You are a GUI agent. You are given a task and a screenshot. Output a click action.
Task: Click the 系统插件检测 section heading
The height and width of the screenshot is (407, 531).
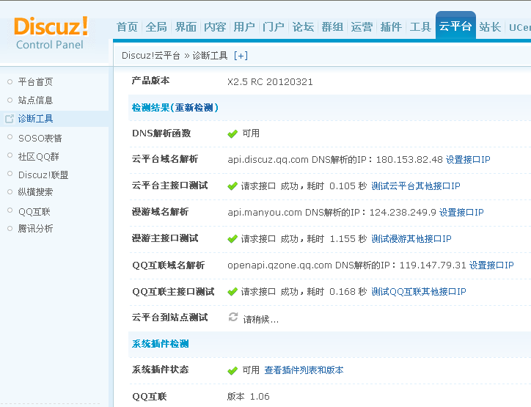pyautogui.click(x=160, y=344)
